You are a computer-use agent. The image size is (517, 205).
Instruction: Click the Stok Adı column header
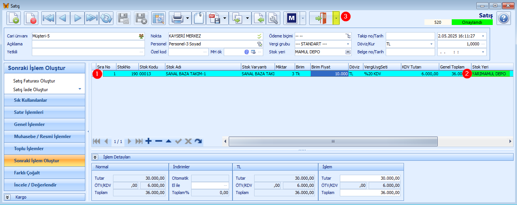click(x=203, y=67)
